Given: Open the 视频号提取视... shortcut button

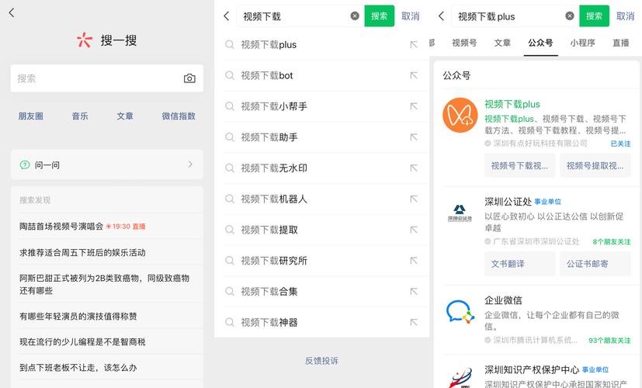Looking at the screenshot, I should pos(595,165).
